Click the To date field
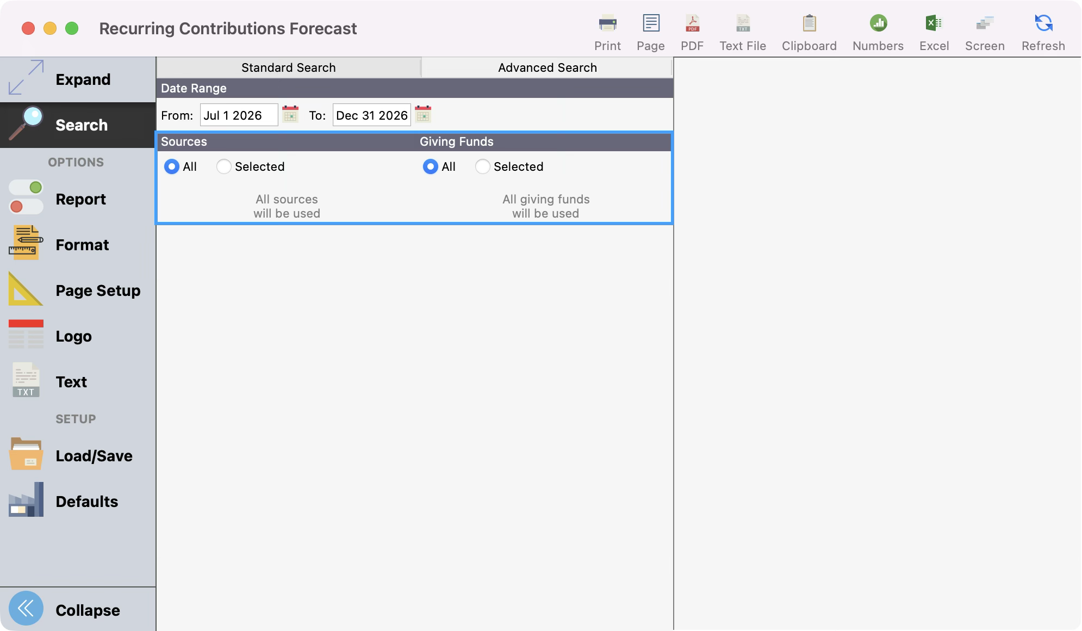Screen dimensions: 1082x631 (372, 115)
